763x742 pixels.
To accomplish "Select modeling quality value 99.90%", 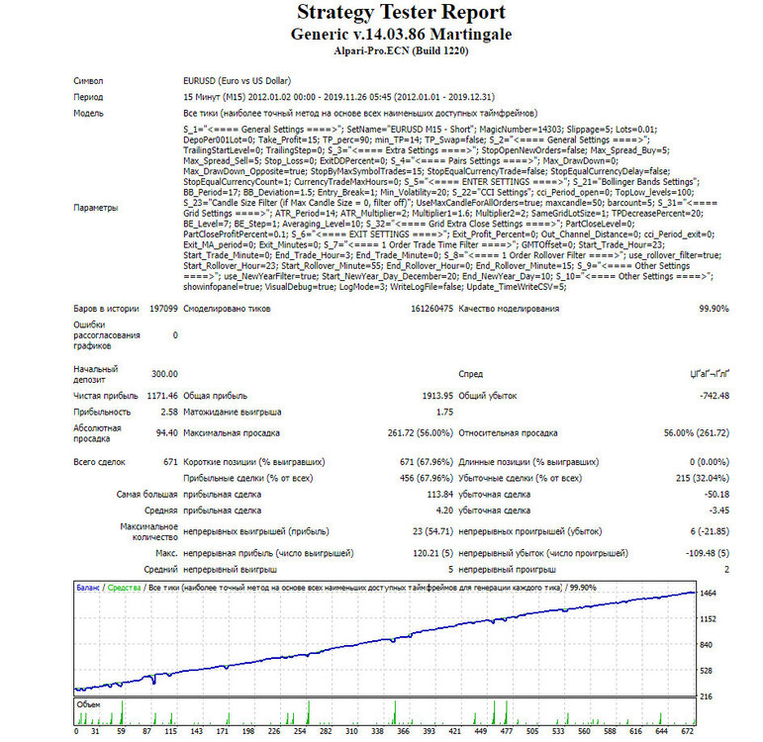I will pos(714,309).
